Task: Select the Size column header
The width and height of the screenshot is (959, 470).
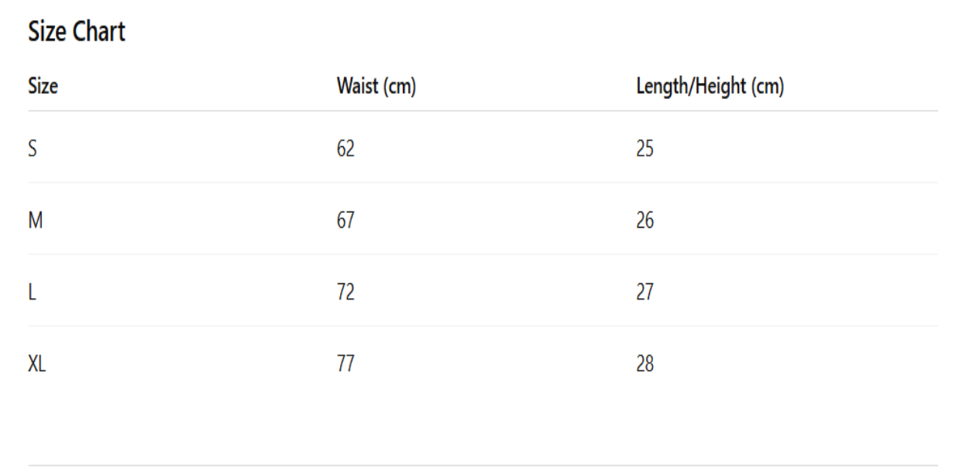Action: [43, 86]
